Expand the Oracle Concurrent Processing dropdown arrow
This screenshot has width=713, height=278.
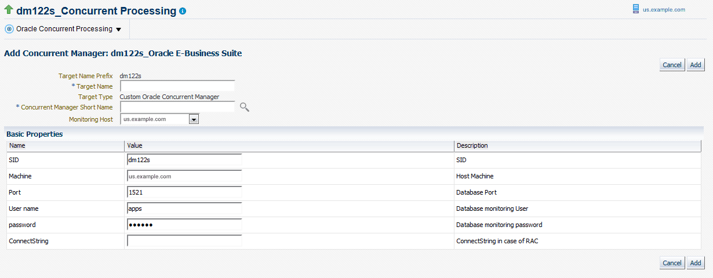tap(118, 29)
